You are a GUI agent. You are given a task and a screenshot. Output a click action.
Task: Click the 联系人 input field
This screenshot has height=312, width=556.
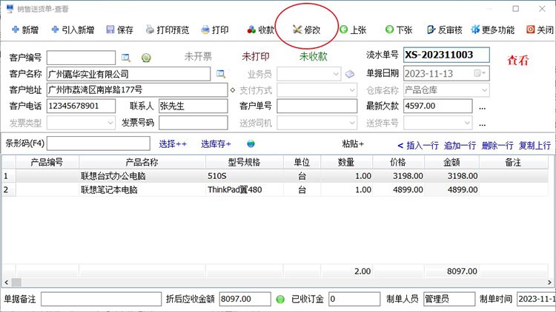pos(193,106)
